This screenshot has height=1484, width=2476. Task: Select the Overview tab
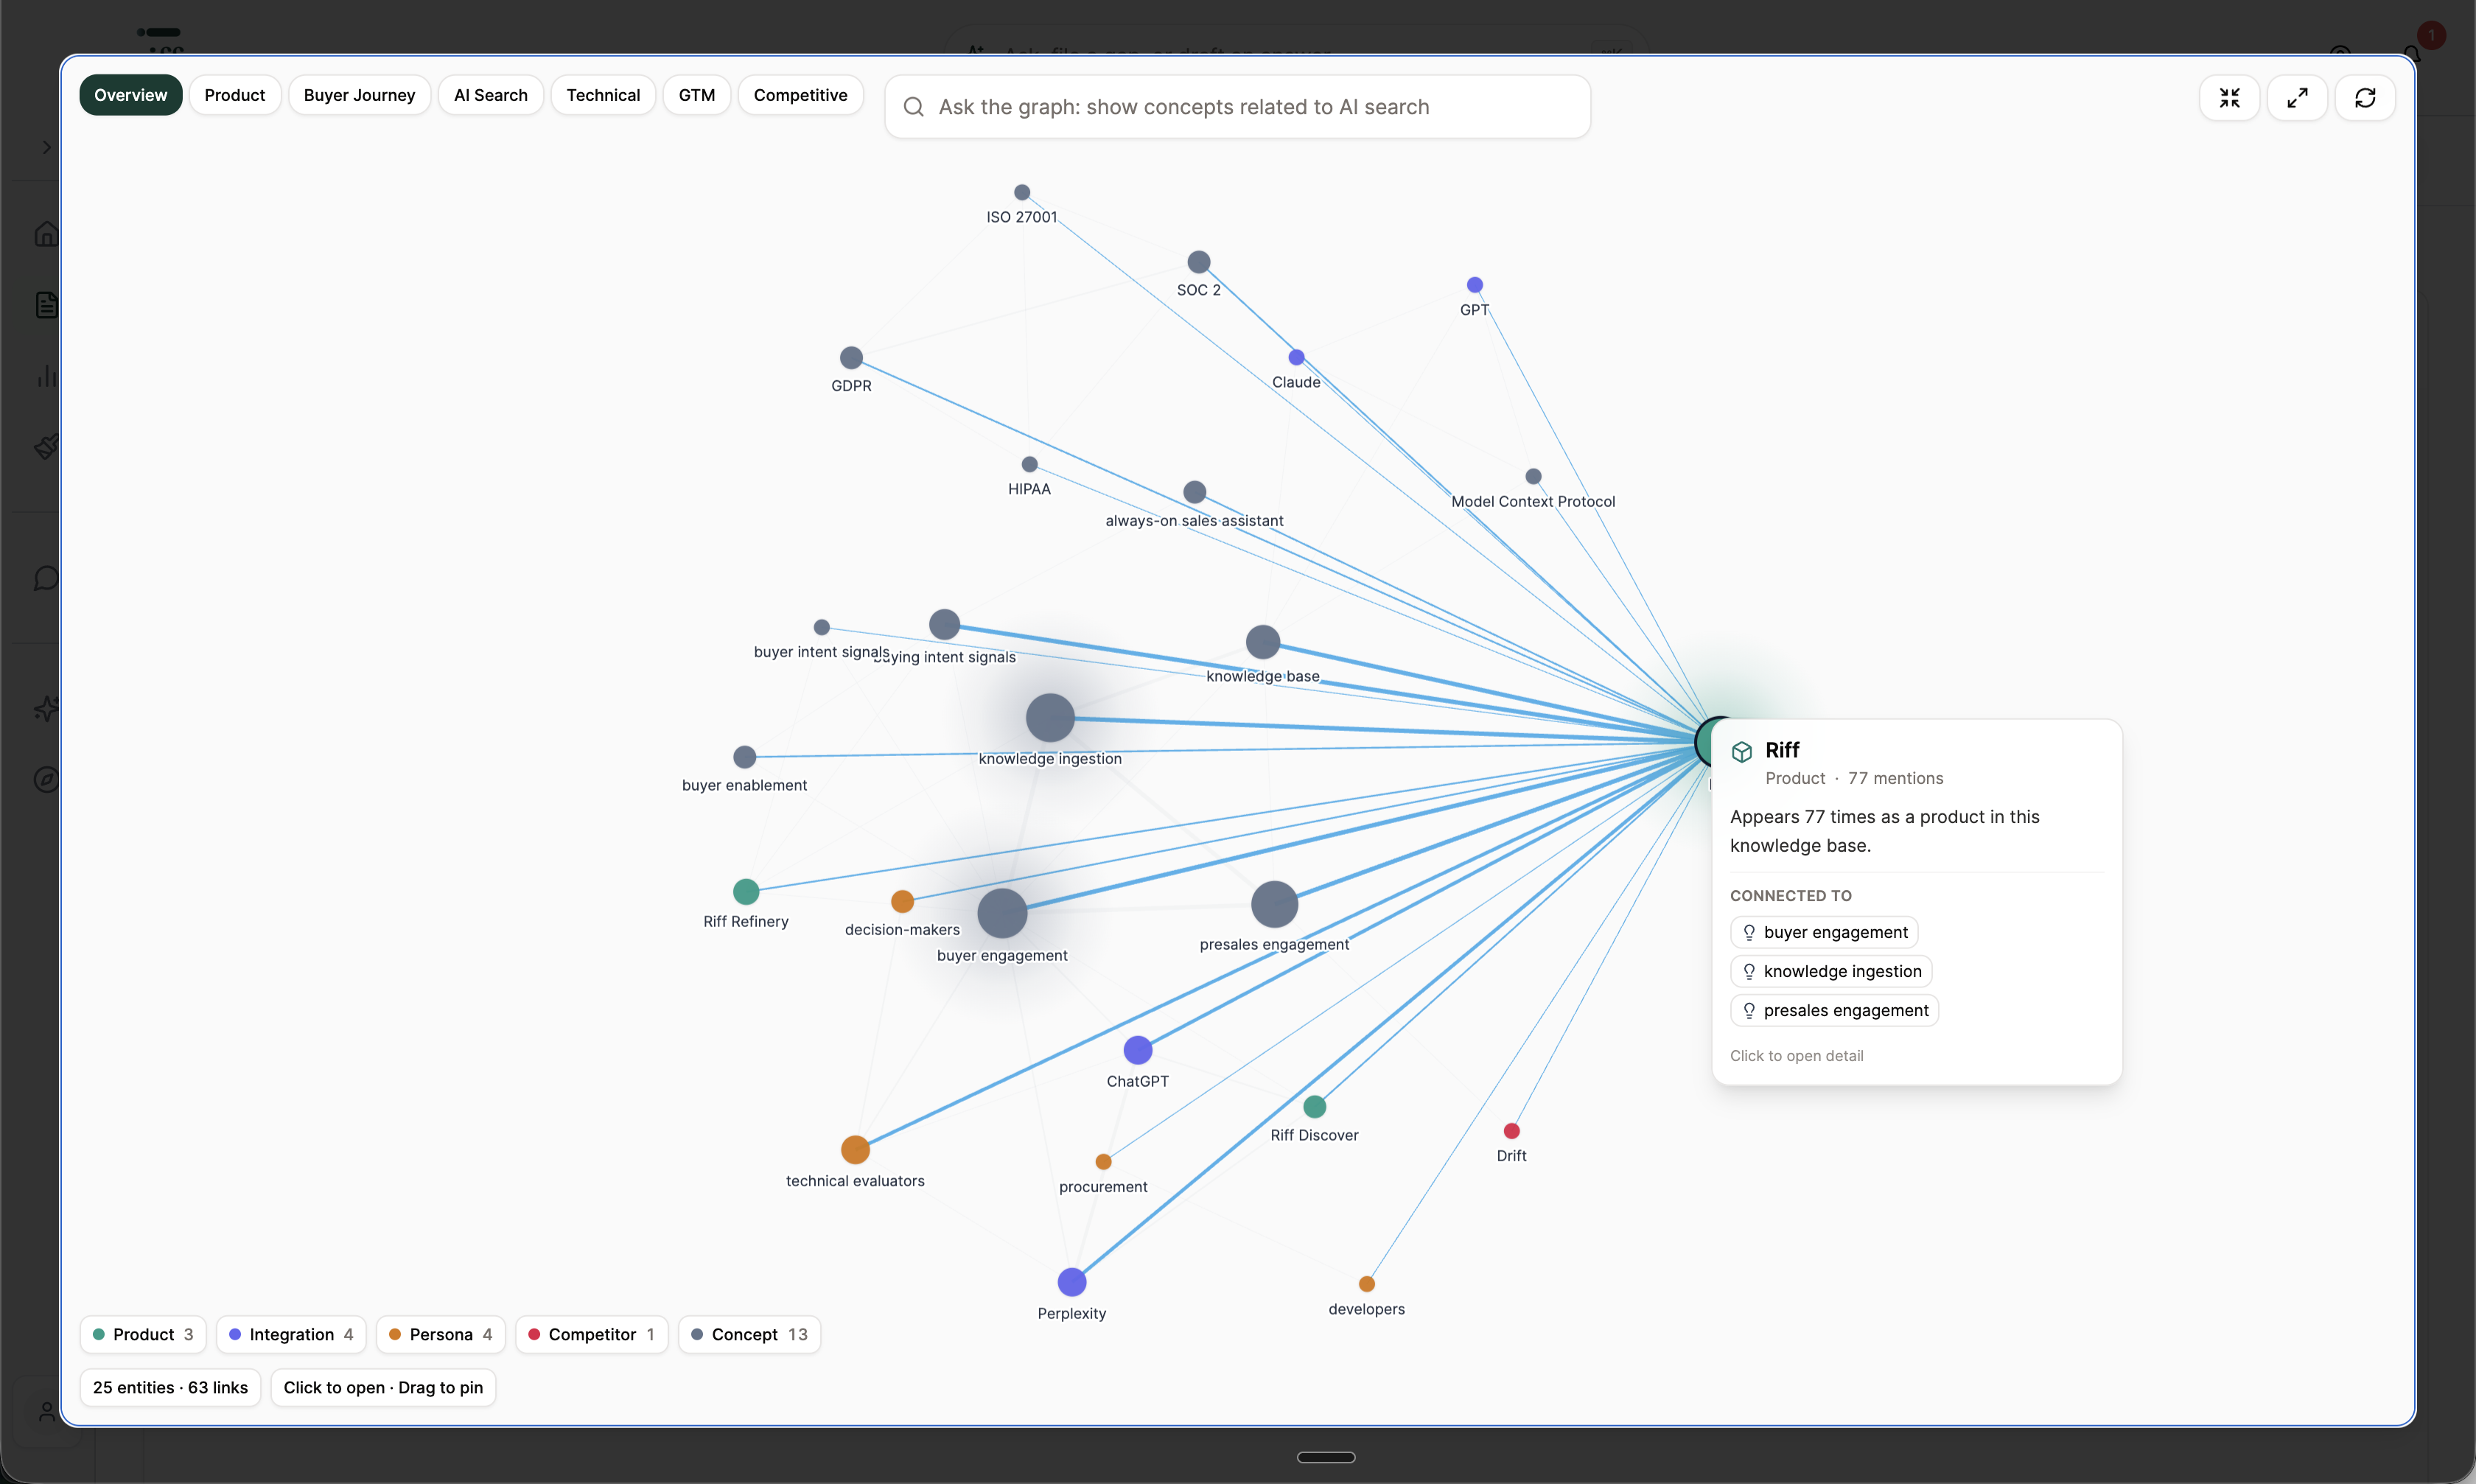131,95
